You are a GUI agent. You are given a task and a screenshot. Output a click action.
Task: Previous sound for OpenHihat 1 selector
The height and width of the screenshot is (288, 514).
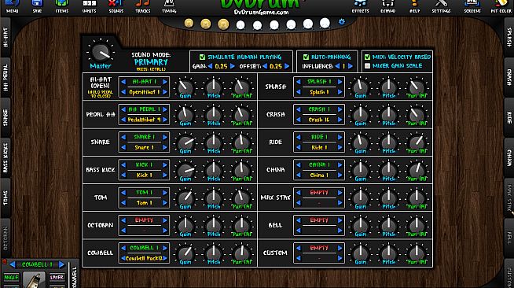tap(123, 92)
